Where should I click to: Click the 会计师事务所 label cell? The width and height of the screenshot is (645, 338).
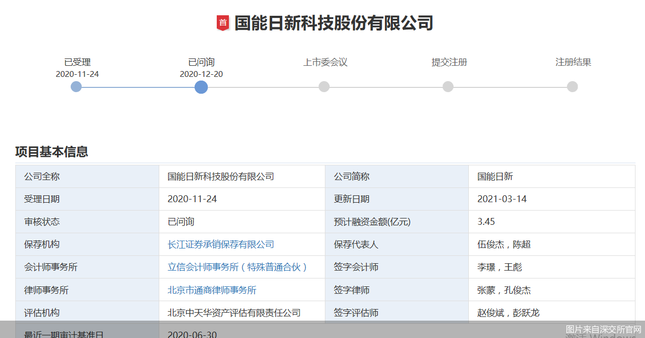88,267
